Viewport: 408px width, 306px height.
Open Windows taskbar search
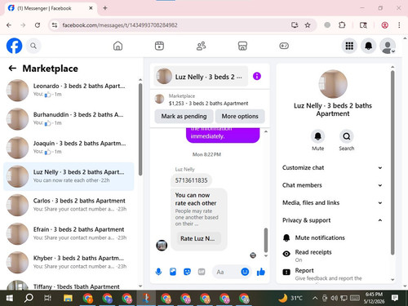[29, 298]
